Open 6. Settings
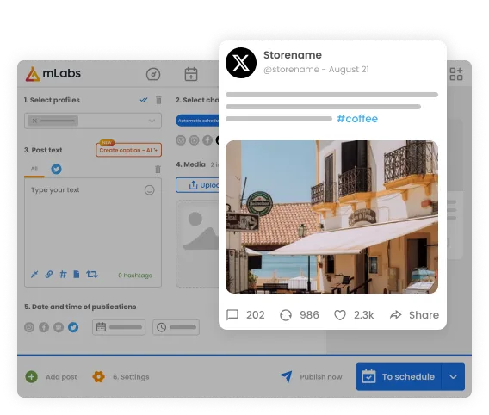The image size is (489, 415). (x=131, y=377)
